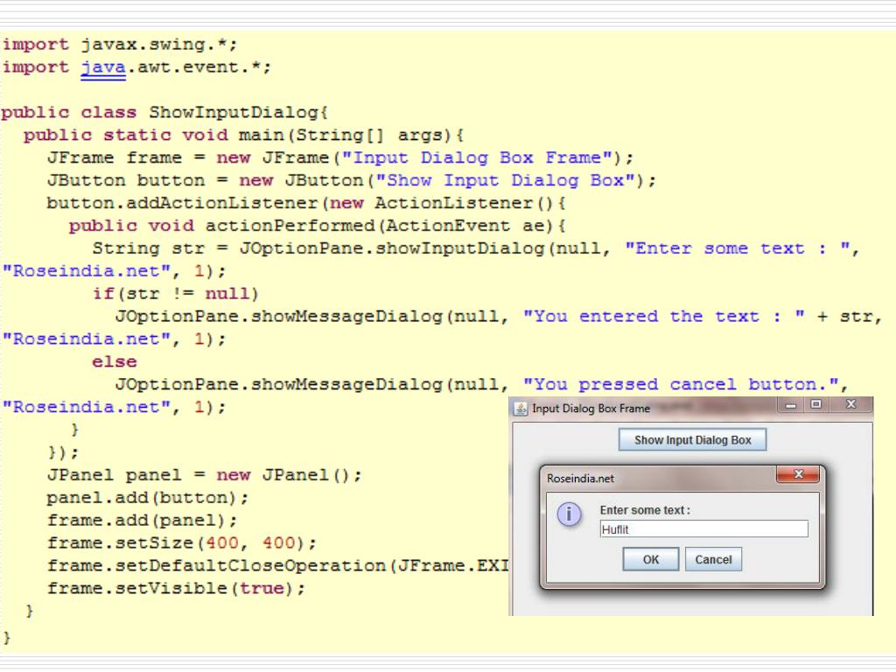The height and width of the screenshot is (672, 896).
Task: Click the else keyword in code
Action: [x=115, y=361]
